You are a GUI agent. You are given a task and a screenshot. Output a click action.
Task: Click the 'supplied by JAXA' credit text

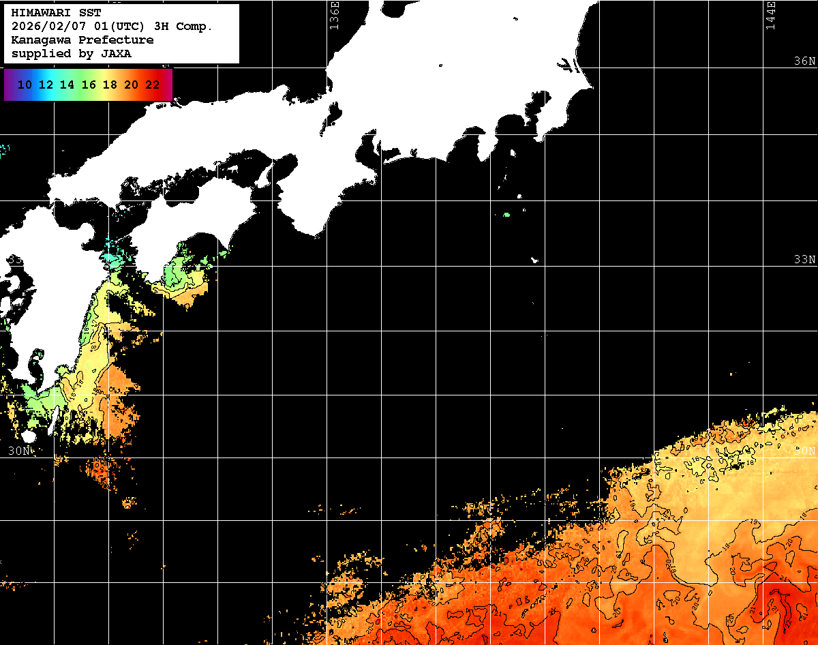pos(72,54)
